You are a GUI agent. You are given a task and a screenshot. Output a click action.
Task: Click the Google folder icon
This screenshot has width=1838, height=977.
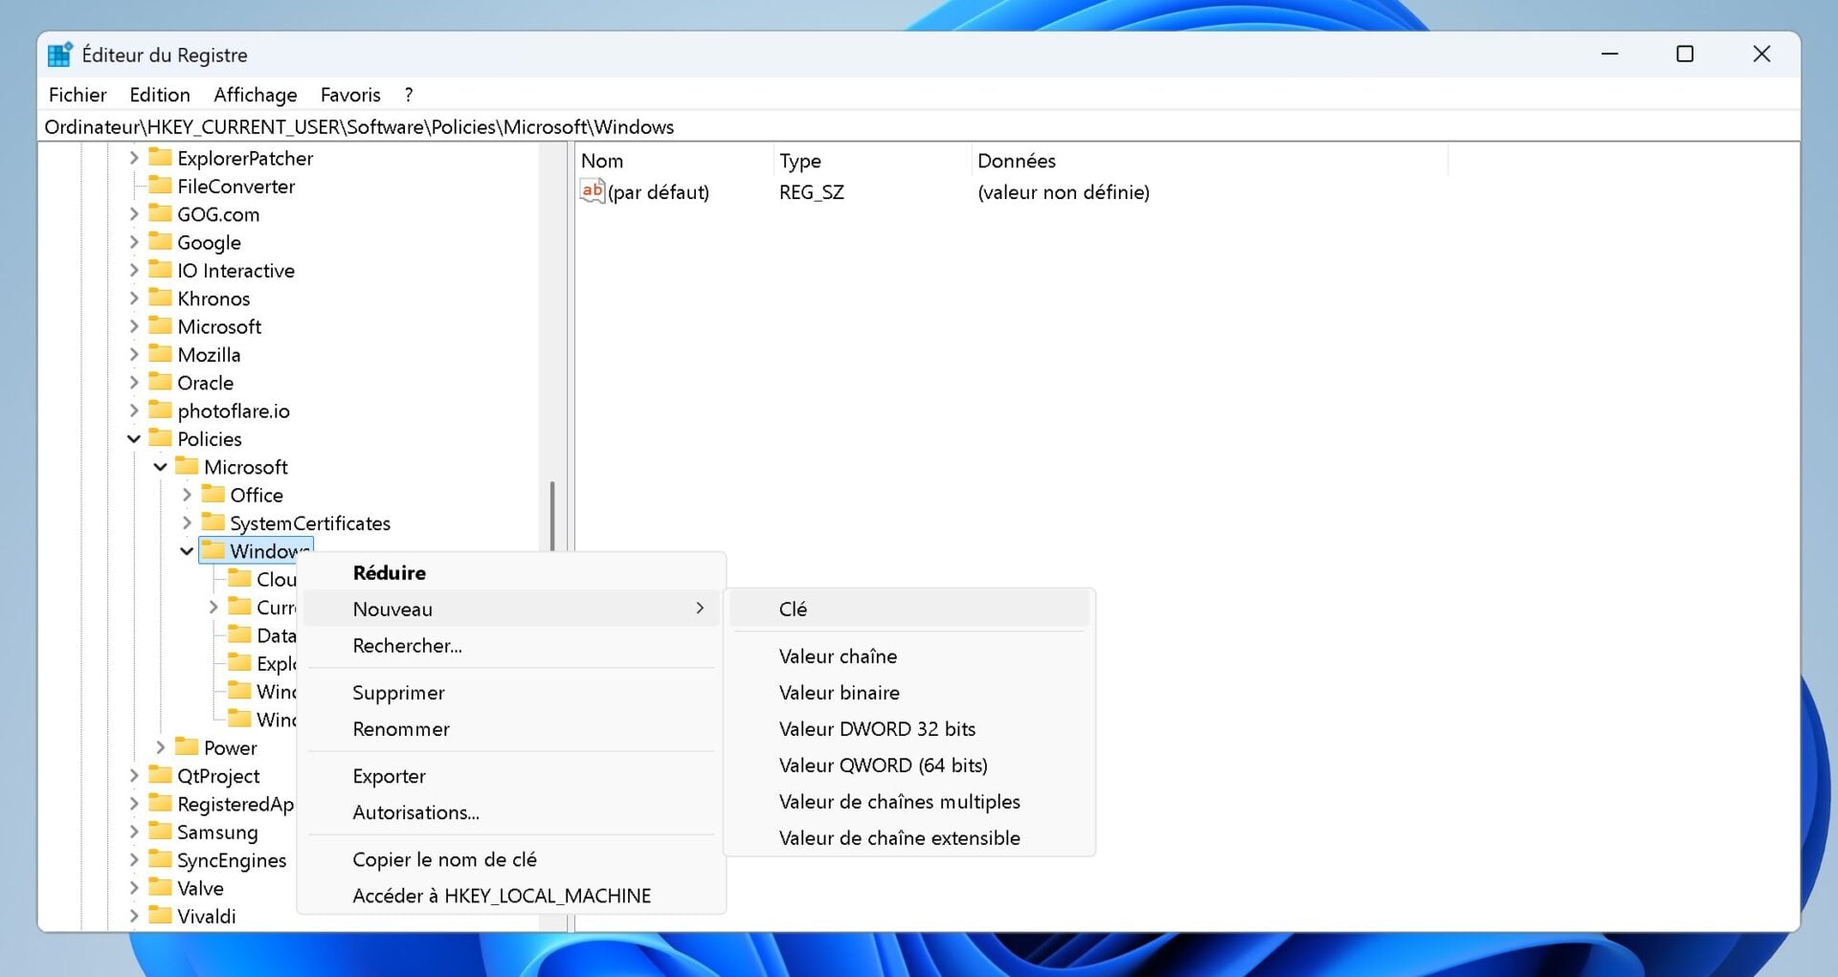point(160,241)
